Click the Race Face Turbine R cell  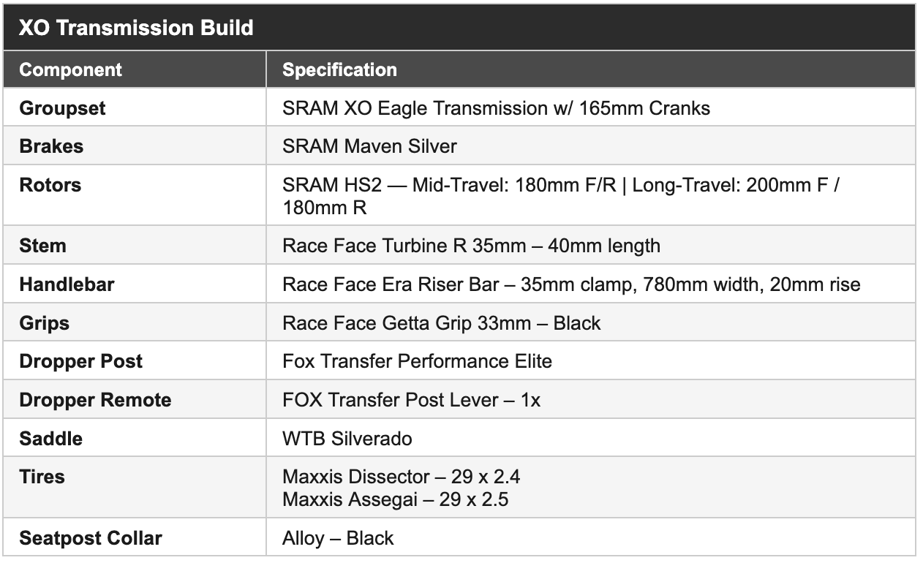pos(471,246)
